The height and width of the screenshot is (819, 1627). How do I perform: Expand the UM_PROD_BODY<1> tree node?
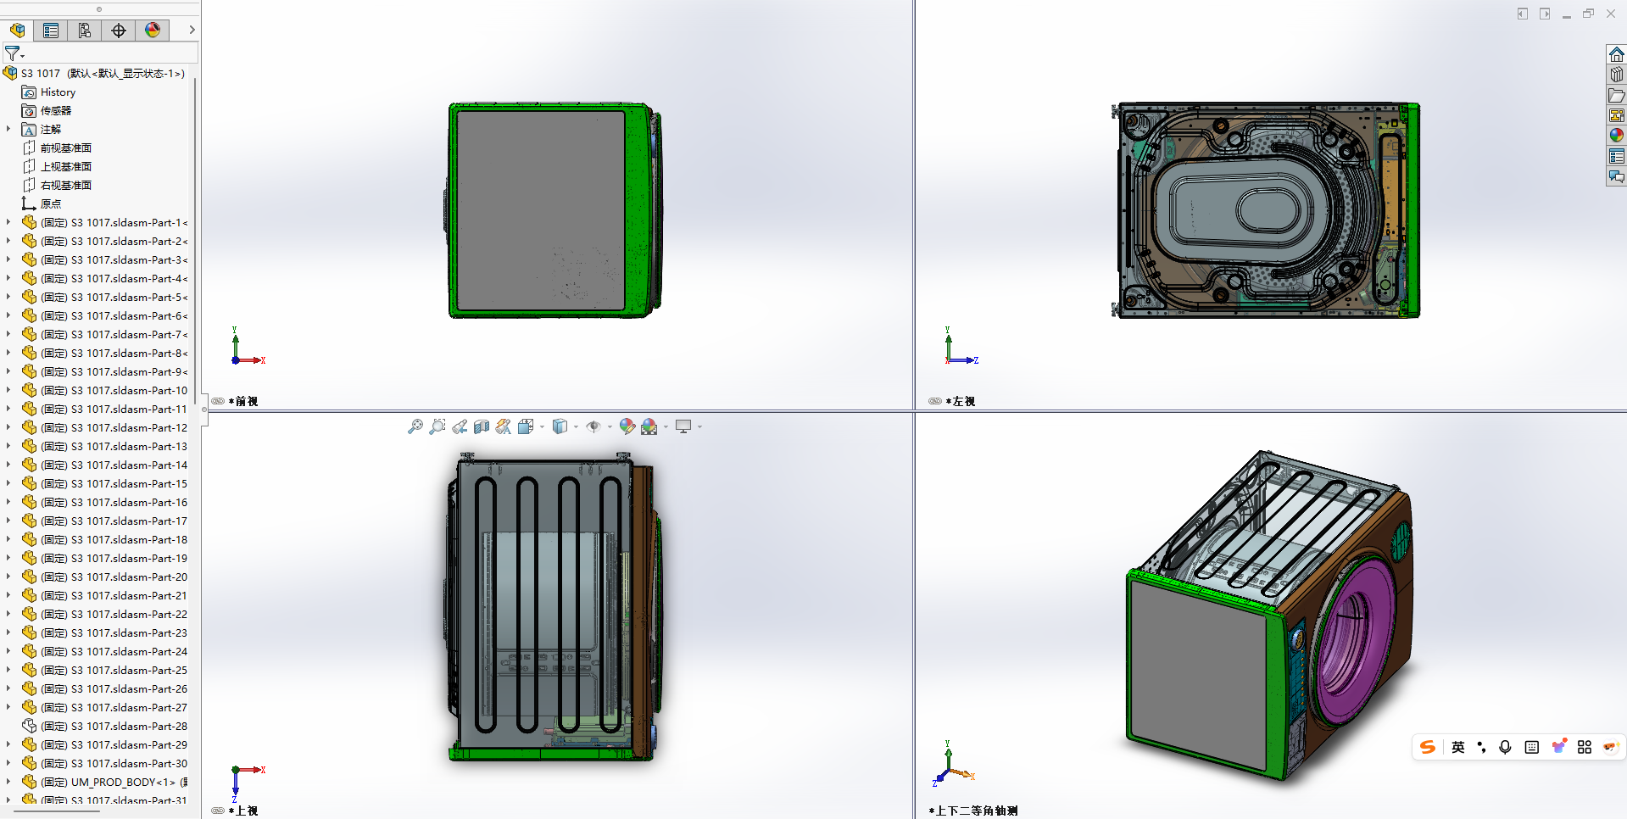click(x=8, y=782)
